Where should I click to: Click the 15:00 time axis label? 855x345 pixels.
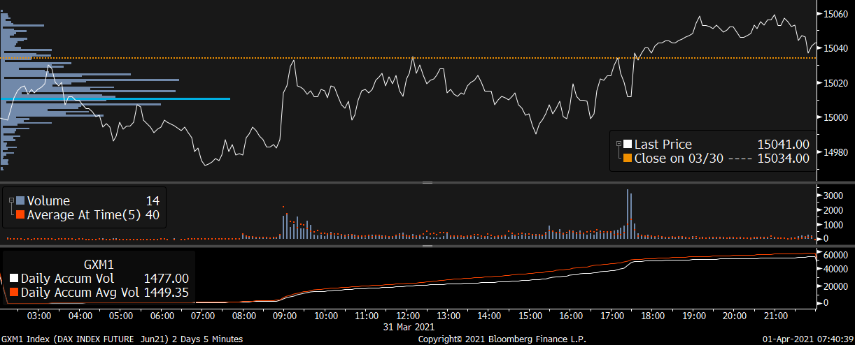(530, 316)
